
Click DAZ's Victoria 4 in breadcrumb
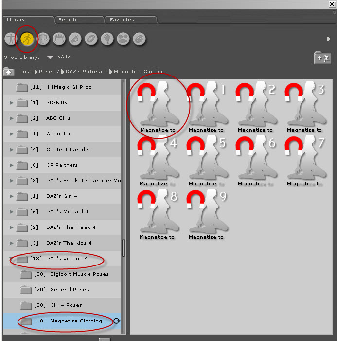[86, 71]
